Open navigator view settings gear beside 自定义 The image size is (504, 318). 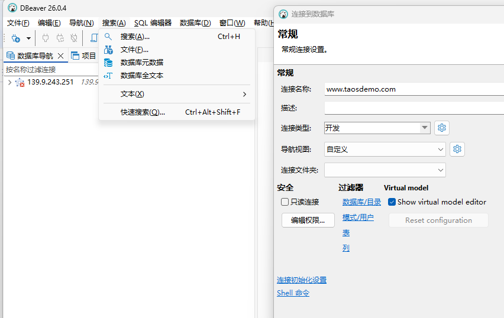coord(457,149)
